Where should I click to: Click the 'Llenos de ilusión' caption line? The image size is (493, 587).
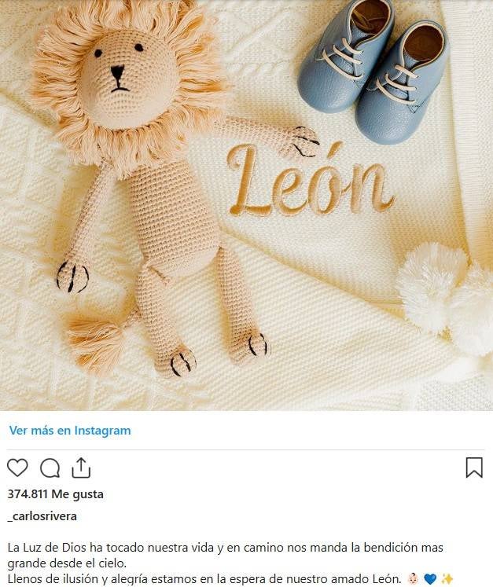pos(204,578)
